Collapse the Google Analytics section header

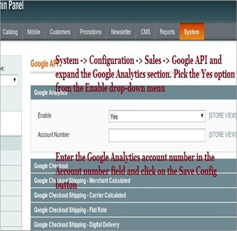click(x=134, y=92)
